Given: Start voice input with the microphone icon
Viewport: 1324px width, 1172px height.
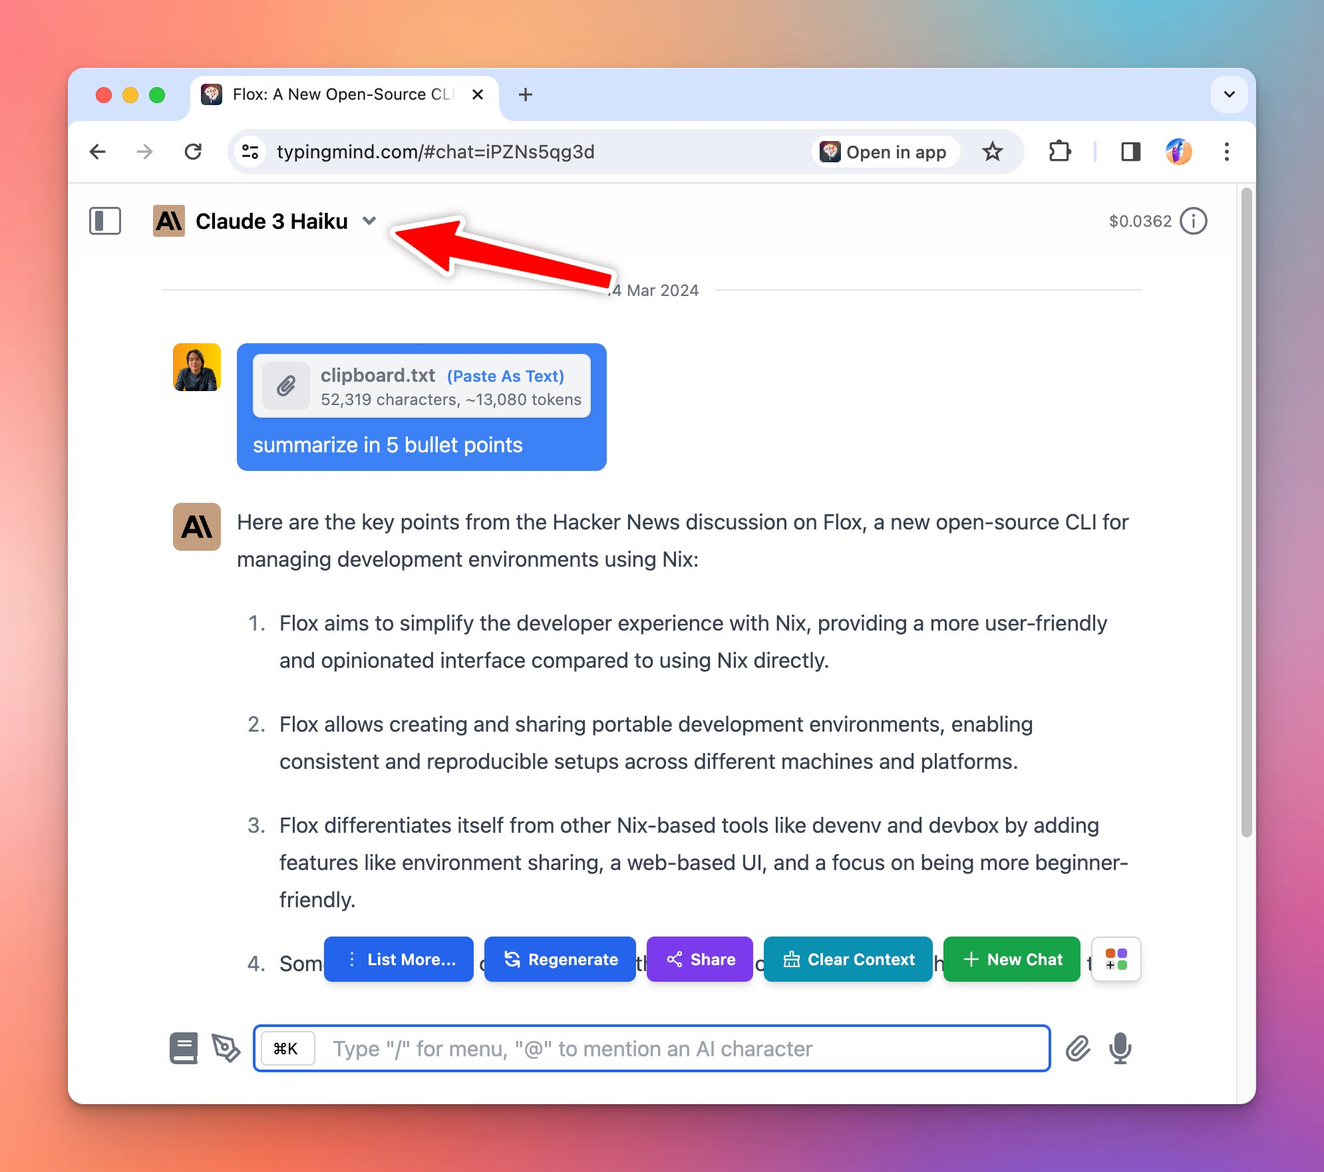Looking at the screenshot, I should [1120, 1048].
